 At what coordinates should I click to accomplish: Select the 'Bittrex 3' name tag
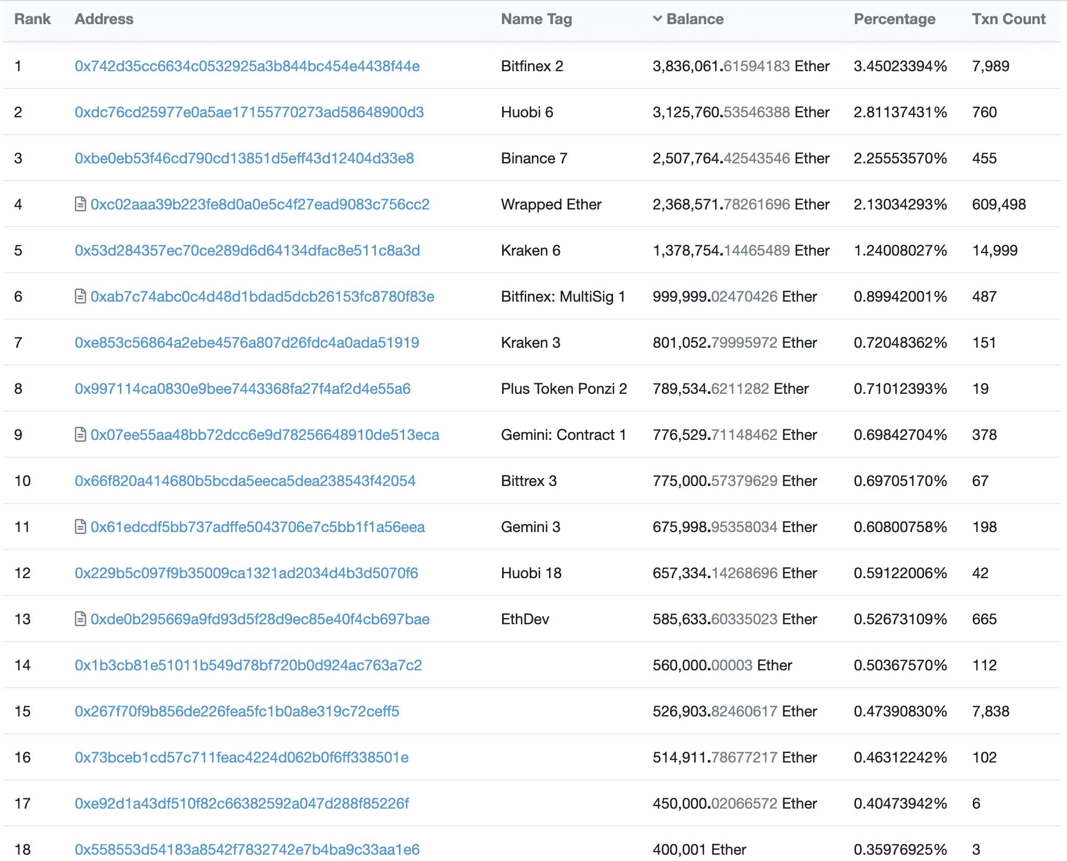[x=529, y=481]
